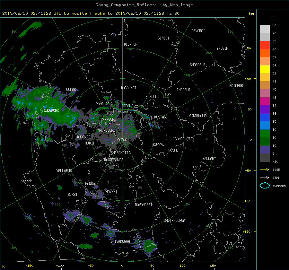Click the SIRSI city label

click(73, 195)
